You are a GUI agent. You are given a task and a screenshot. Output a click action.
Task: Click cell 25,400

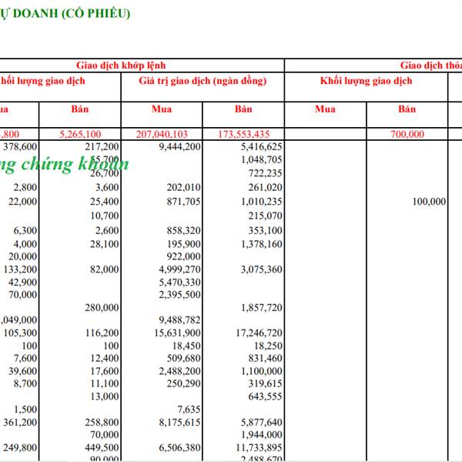pos(105,202)
